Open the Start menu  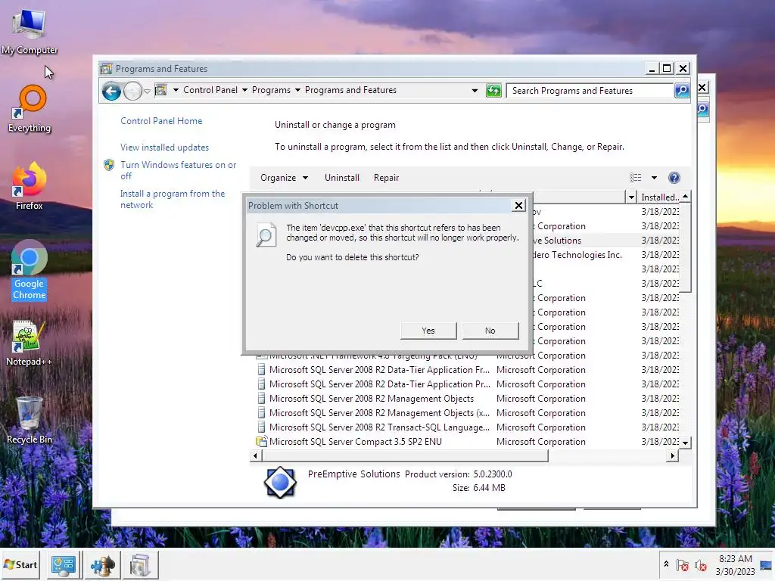pyautogui.click(x=20, y=564)
